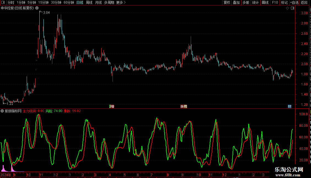
Task: Select the 15分钟 period
Action: coord(43,2)
